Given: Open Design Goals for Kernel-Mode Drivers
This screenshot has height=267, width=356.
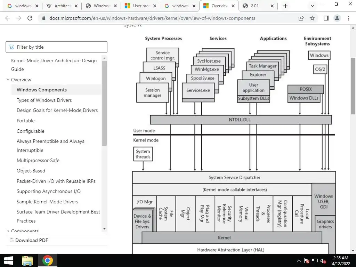Looking at the screenshot, I should pyautogui.click(x=57, y=110).
